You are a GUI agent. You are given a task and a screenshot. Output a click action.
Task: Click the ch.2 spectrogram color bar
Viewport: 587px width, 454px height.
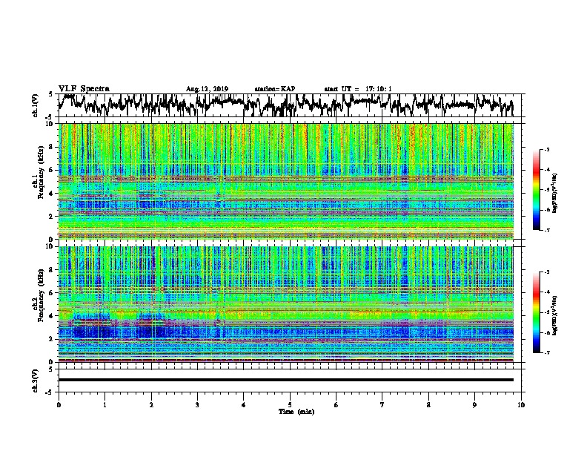pyautogui.click(x=536, y=312)
